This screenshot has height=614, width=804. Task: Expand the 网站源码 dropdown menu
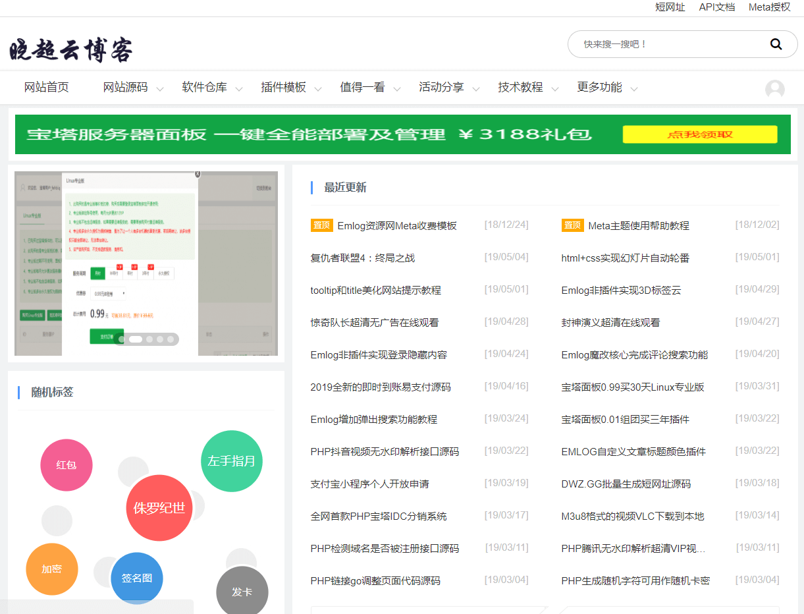[x=132, y=88]
